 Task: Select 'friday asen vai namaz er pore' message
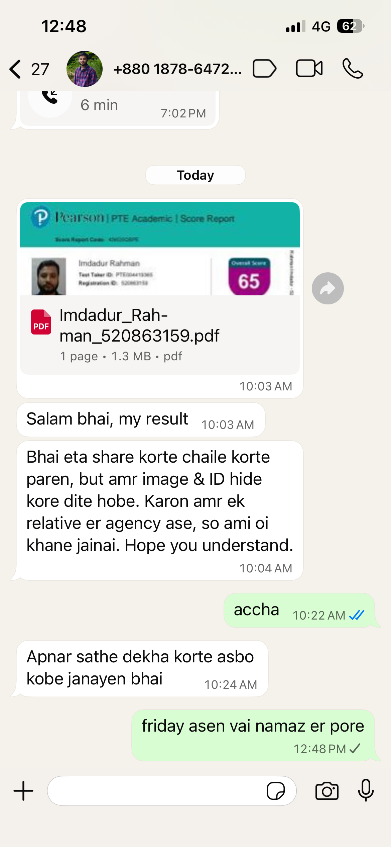tap(253, 735)
